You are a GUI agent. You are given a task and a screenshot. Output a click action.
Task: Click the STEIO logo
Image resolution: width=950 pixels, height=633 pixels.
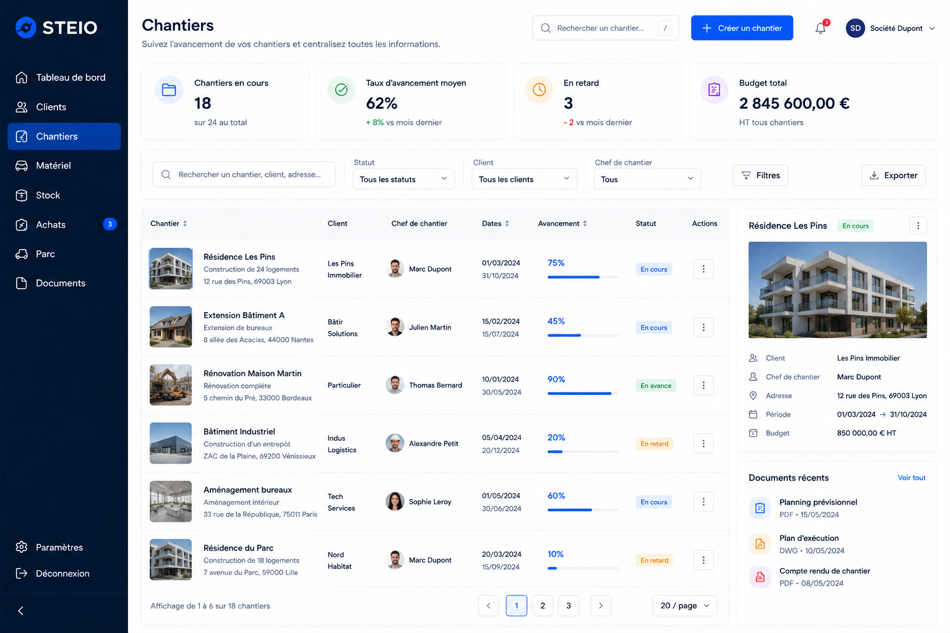[x=56, y=27]
